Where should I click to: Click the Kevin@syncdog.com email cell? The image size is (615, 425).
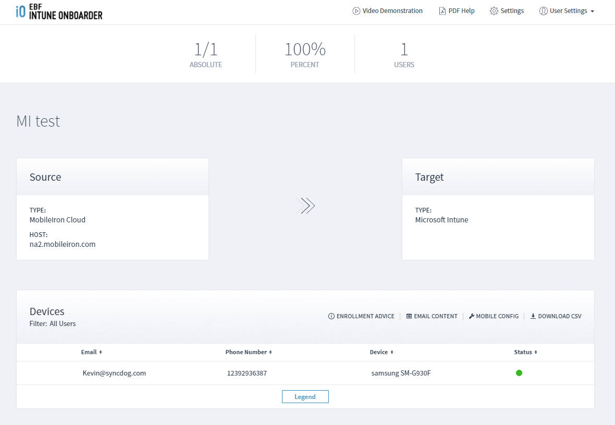point(114,373)
